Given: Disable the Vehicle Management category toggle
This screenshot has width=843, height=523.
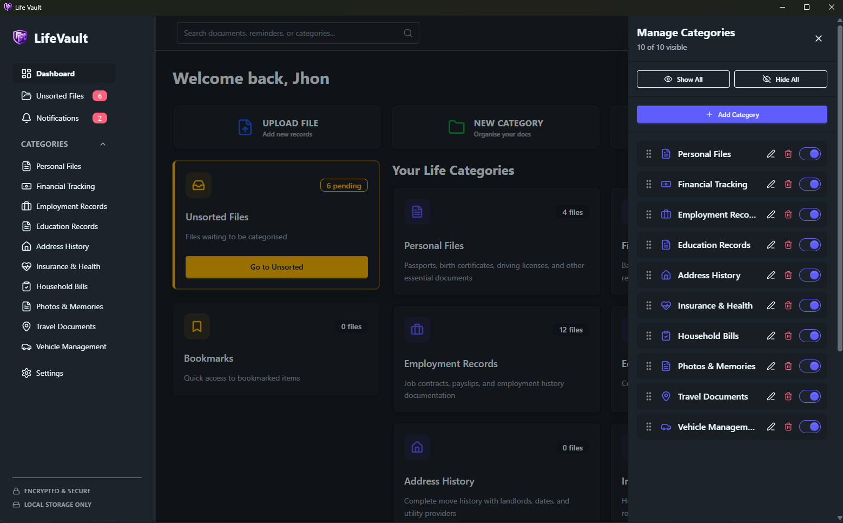Looking at the screenshot, I should click(810, 427).
